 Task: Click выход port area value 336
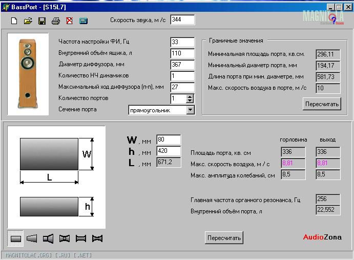coord(328,152)
